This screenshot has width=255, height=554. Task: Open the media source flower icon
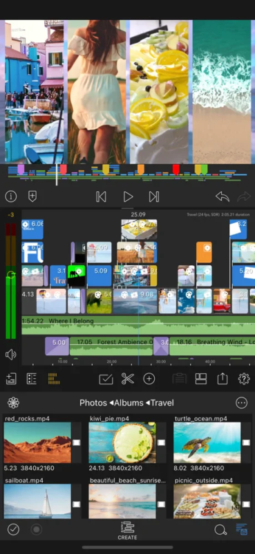[13, 403]
